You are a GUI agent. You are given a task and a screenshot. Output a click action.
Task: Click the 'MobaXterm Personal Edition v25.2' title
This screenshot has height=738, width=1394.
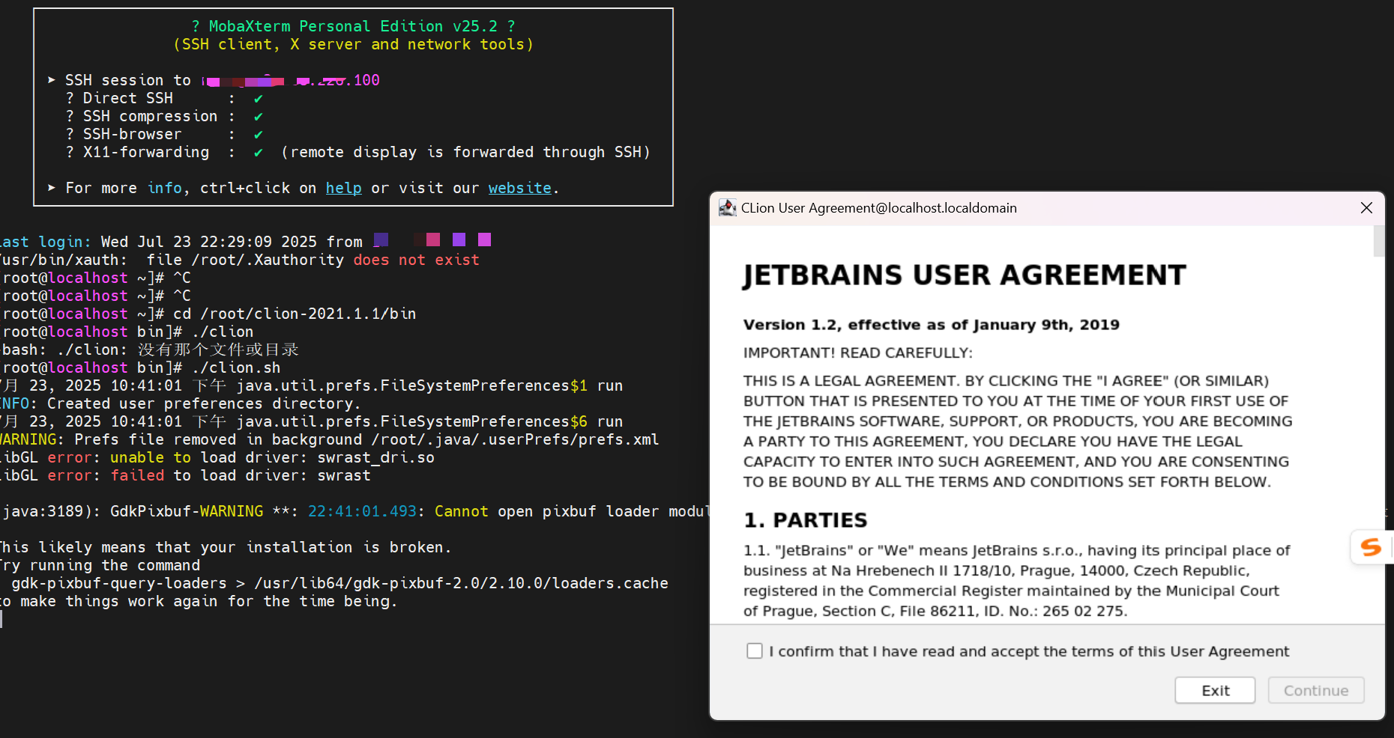point(353,26)
